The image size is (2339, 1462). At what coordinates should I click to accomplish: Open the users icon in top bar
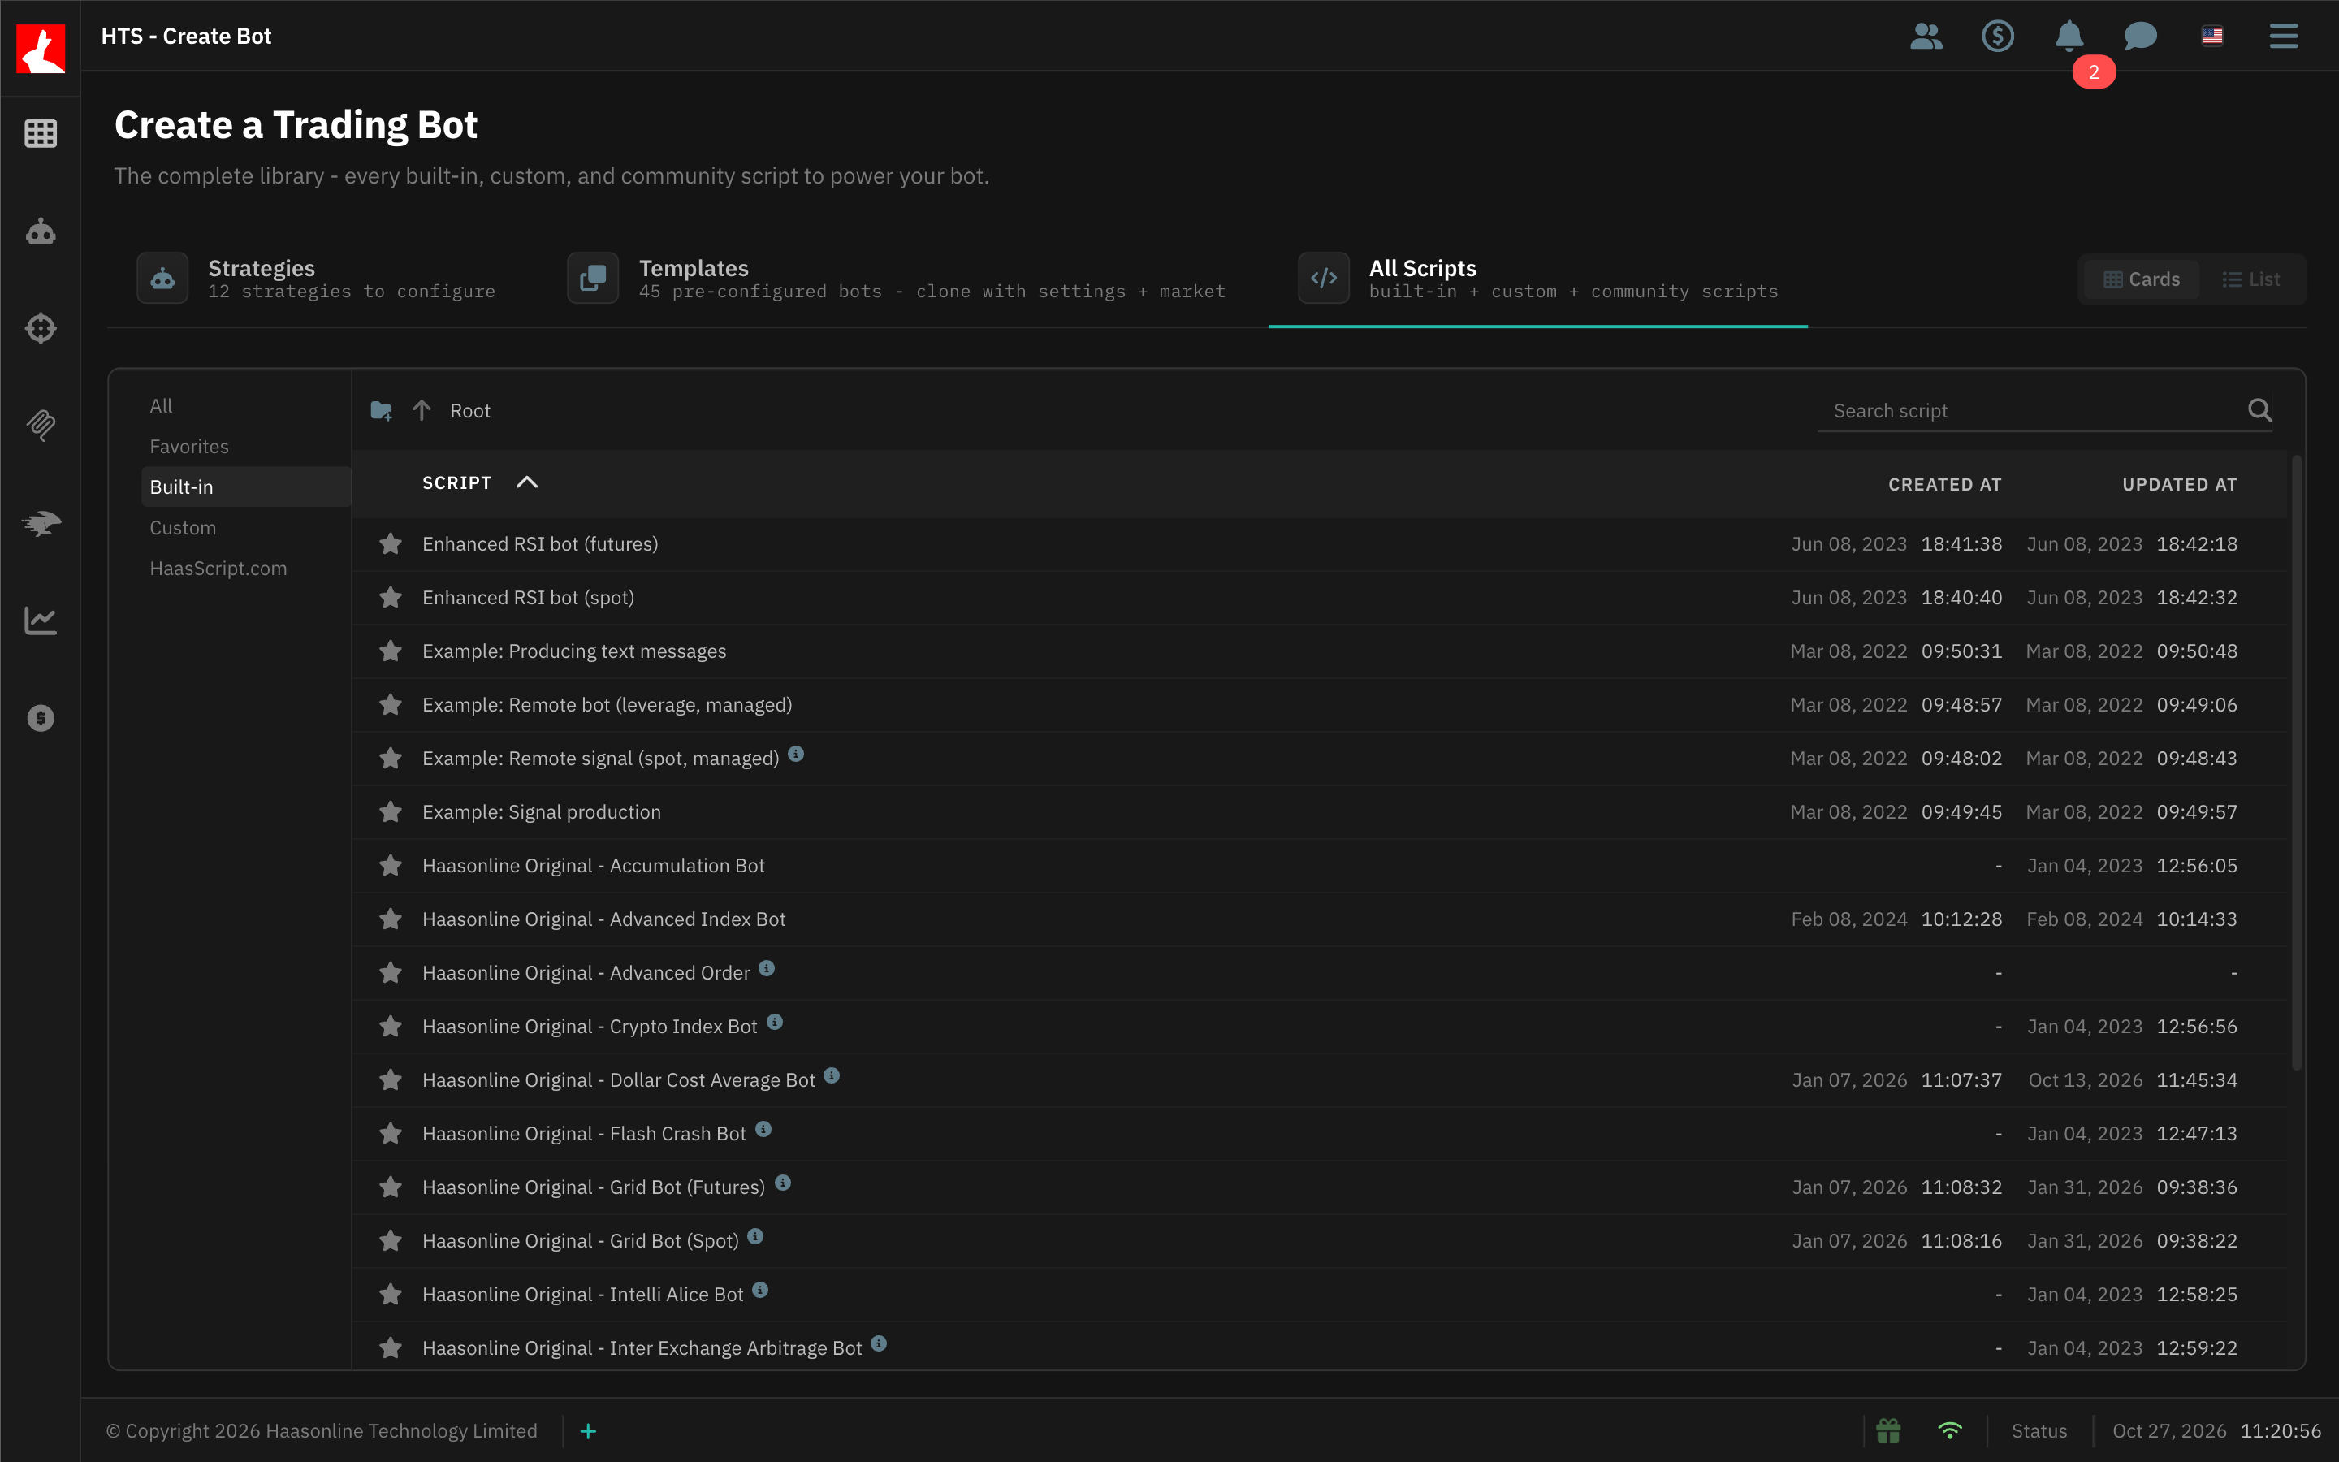click(1926, 37)
